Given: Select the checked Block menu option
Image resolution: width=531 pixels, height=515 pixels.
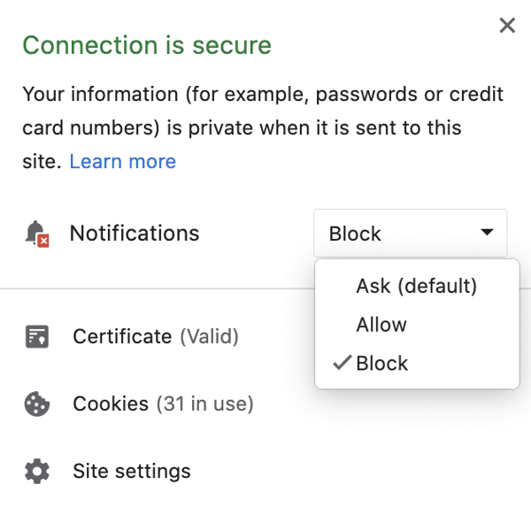Looking at the screenshot, I should pyautogui.click(x=382, y=364).
